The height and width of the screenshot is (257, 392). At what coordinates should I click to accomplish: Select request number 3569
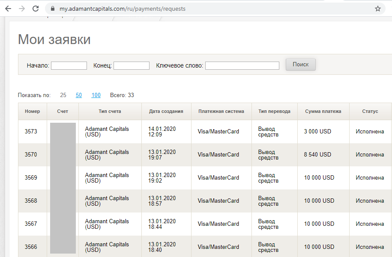(x=31, y=177)
